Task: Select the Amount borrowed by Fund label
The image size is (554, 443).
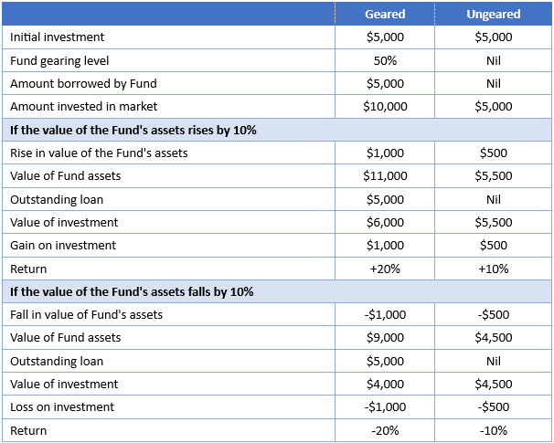Action: pyautogui.click(x=83, y=83)
